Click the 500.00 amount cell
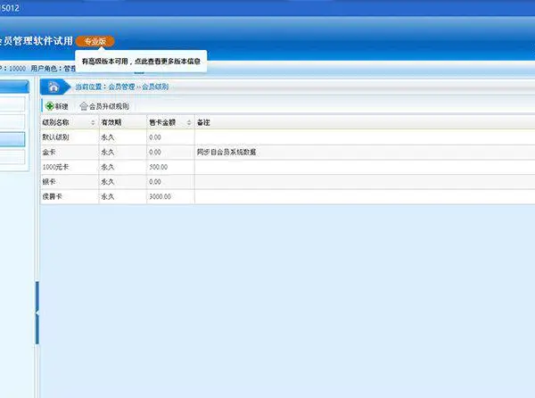535x398 pixels. point(170,167)
